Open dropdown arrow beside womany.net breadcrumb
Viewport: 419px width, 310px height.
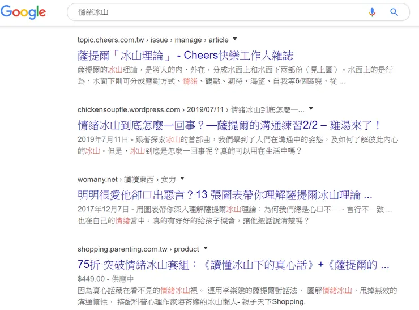pyautogui.click(x=182, y=179)
